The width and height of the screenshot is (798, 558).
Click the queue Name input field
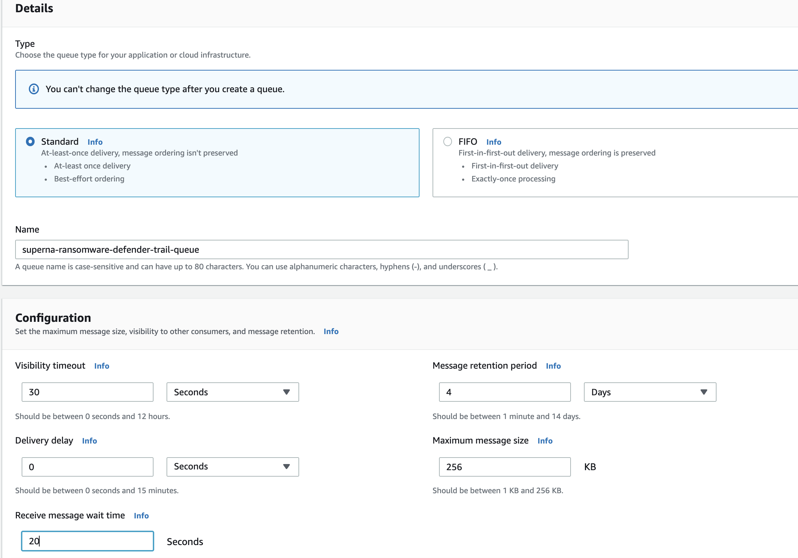coord(322,249)
